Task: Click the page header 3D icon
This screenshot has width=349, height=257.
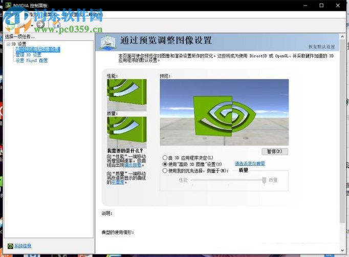Action: 108,42
